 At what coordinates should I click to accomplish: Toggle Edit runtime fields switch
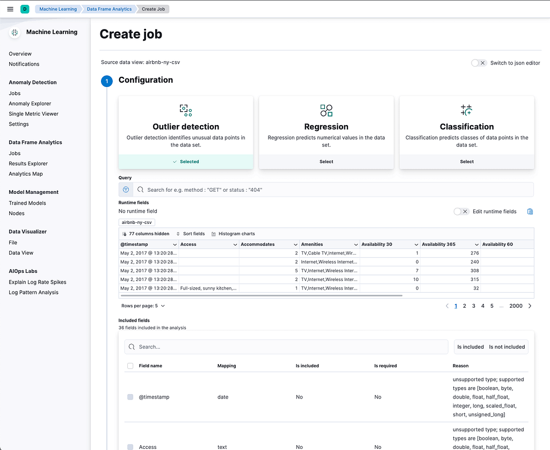pos(461,212)
